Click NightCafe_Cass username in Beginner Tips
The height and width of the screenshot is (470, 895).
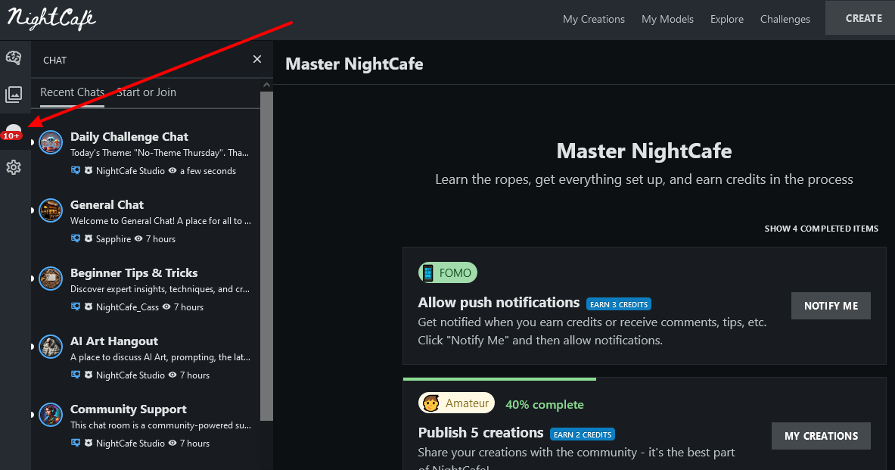[x=127, y=307]
